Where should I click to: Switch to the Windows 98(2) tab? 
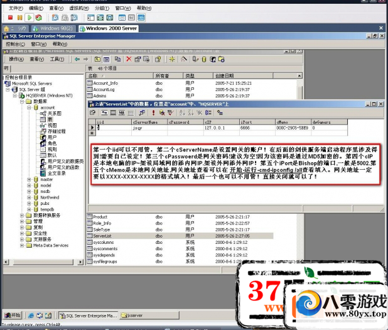[x=53, y=28]
